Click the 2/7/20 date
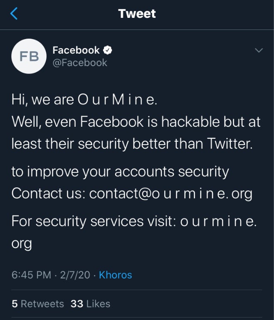Image resolution: width=274 pixels, height=320 pixels. (75, 275)
